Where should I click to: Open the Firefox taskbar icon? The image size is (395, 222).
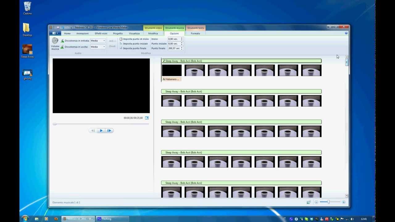click(x=56, y=219)
